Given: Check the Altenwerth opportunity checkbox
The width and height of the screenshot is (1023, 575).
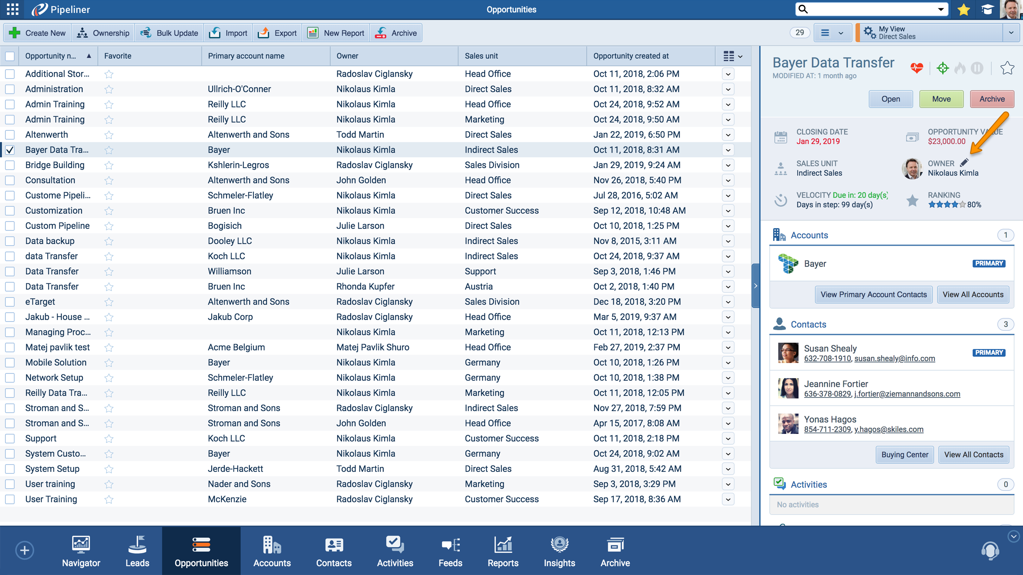Looking at the screenshot, I should (x=10, y=134).
